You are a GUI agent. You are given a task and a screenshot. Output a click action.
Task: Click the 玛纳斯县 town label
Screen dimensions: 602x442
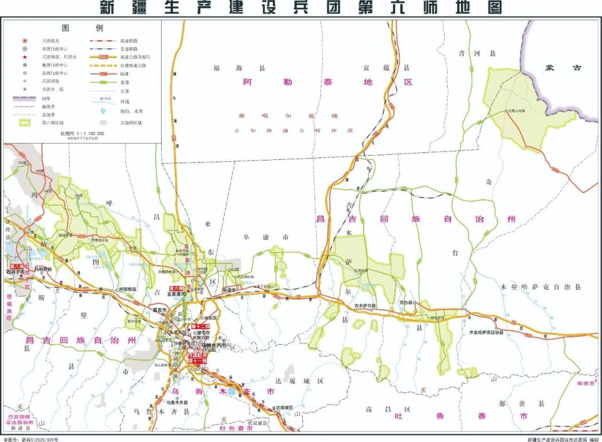tap(43, 270)
